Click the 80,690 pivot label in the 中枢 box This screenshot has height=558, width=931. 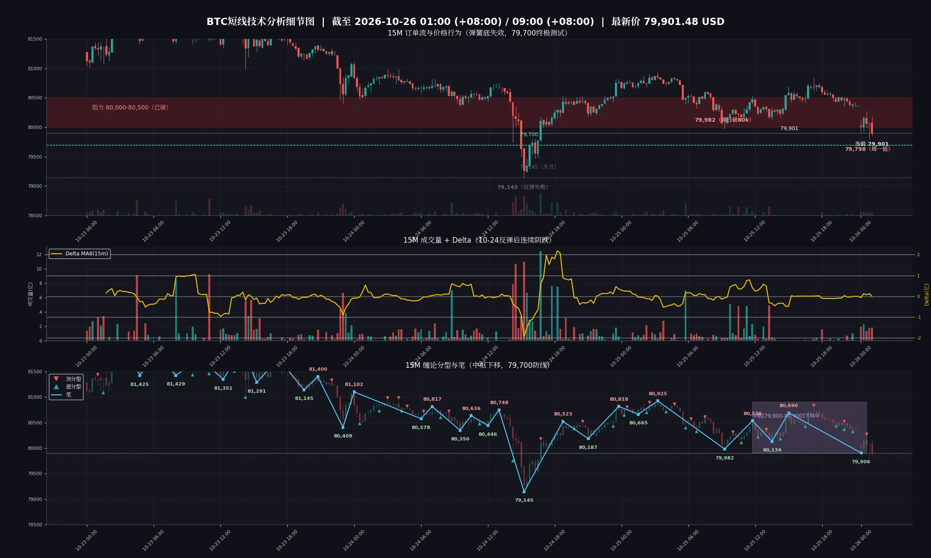pos(789,405)
